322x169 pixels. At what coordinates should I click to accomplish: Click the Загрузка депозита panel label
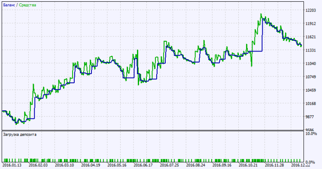point(20,135)
